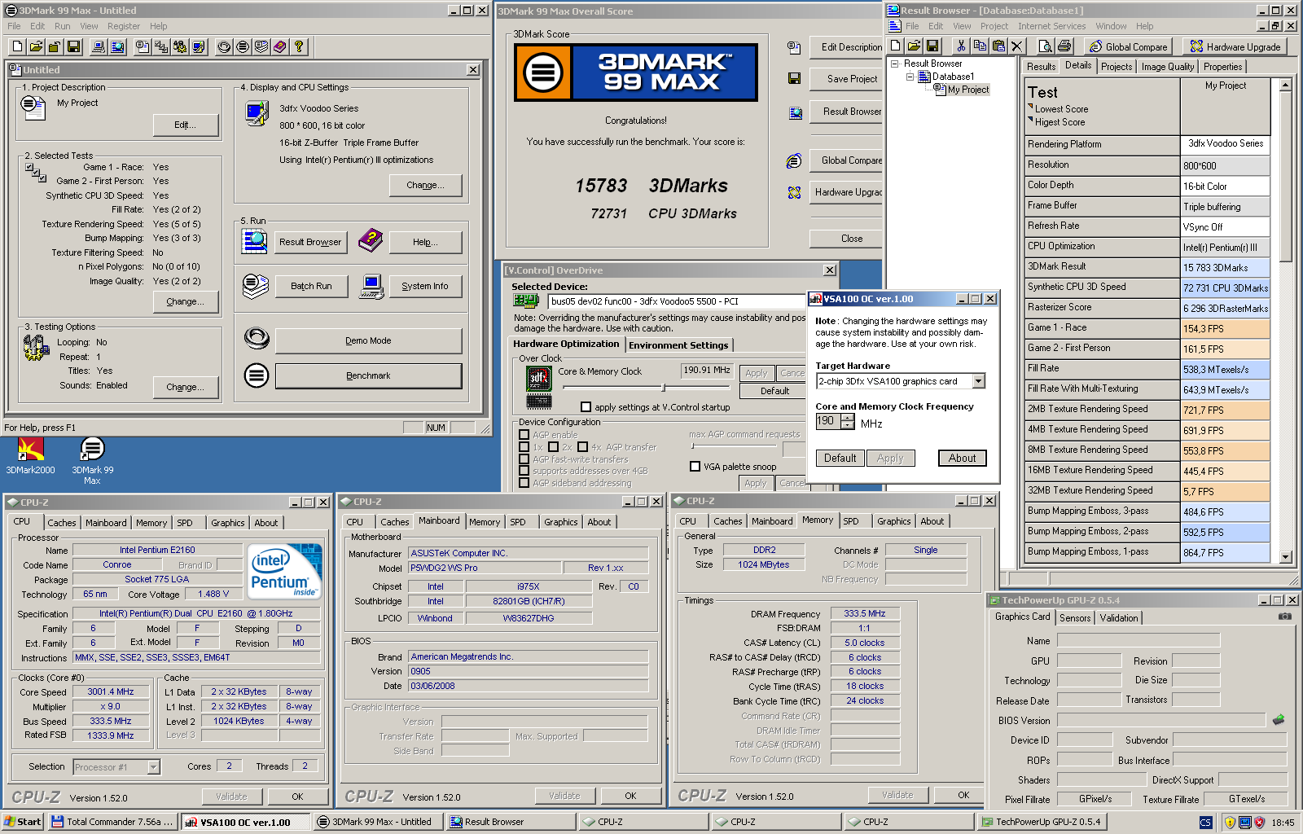The width and height of the screenshot is (1303, 834).
Task: Select My Project tree item in Result Browser
Action: (967, 90)
